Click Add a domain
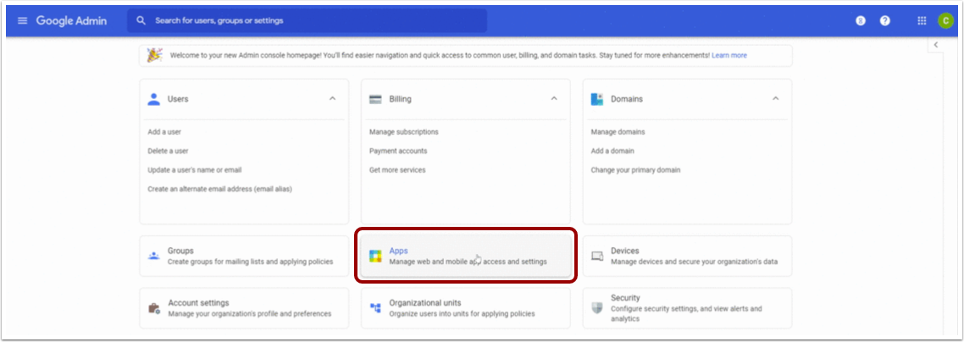Screen dimensions: 964x342 pos(612,151)
